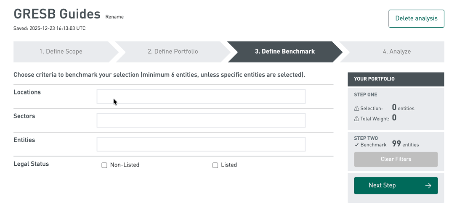Image resolution: width=457 pixels, height=219 pixels.
Task: Click the warning icon beside Selection
Action: coord(356,109)
